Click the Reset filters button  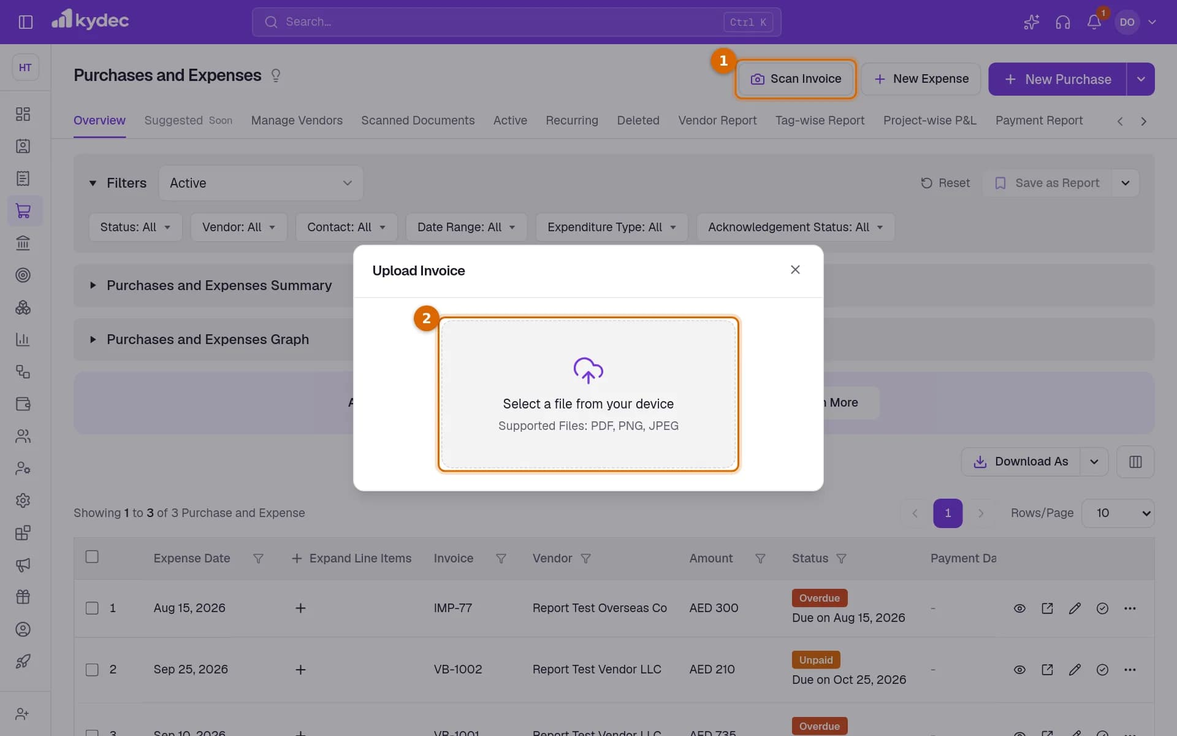(x=945, y=183)
